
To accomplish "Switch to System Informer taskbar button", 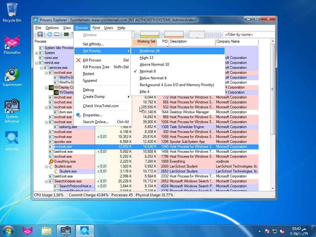I will coord(66,231).
